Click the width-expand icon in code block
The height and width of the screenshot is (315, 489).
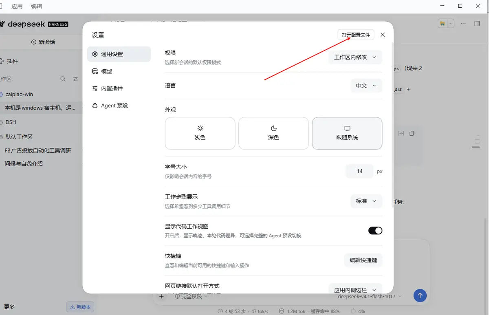tap(401, 133)
